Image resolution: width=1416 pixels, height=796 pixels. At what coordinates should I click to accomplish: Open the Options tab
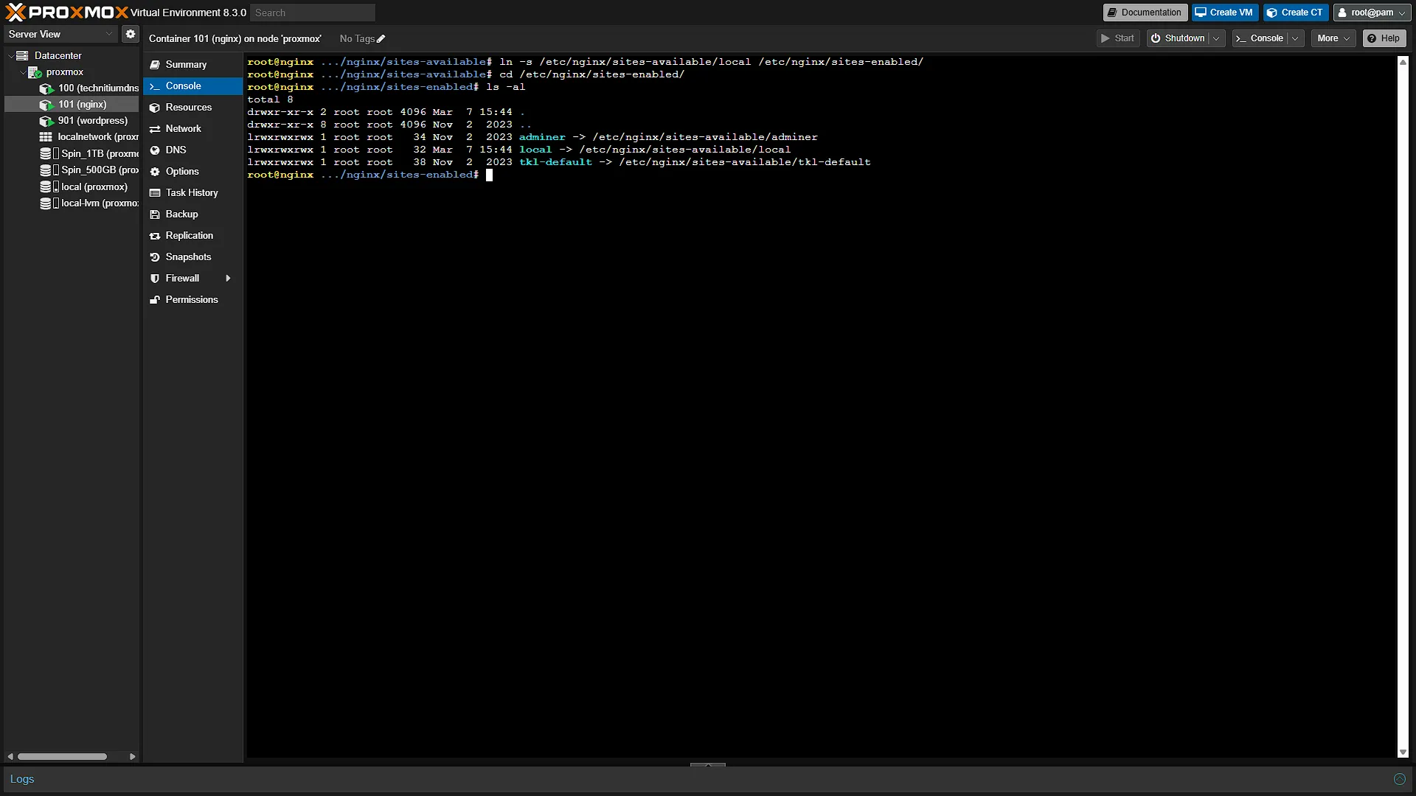pyautogui.click(x=193, y=172)
